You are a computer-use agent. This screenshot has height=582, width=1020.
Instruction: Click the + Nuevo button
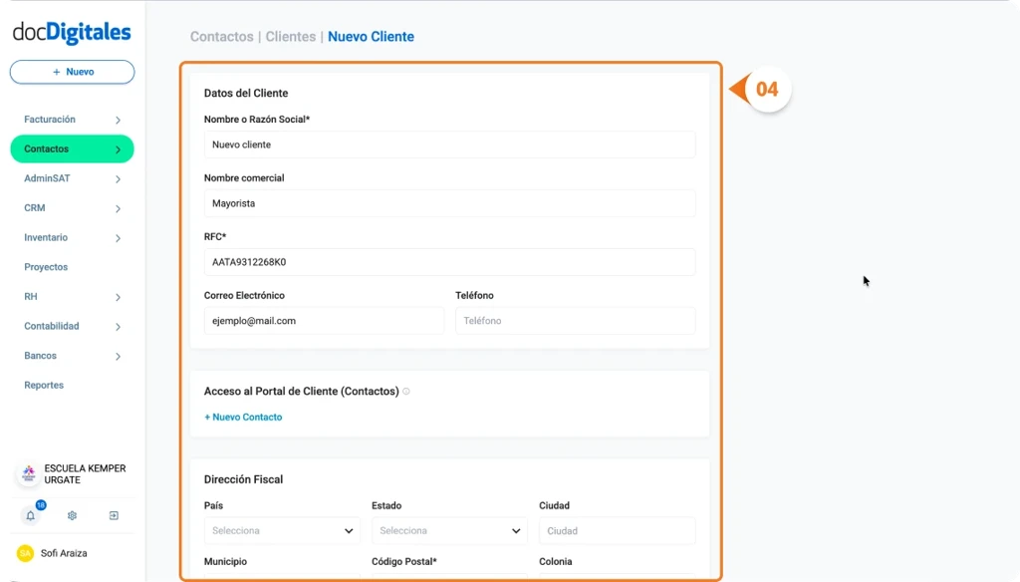72,71
